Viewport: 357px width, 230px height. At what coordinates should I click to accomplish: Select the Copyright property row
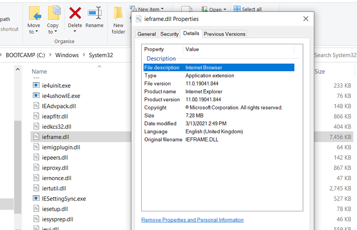click(x=219, y=107)
